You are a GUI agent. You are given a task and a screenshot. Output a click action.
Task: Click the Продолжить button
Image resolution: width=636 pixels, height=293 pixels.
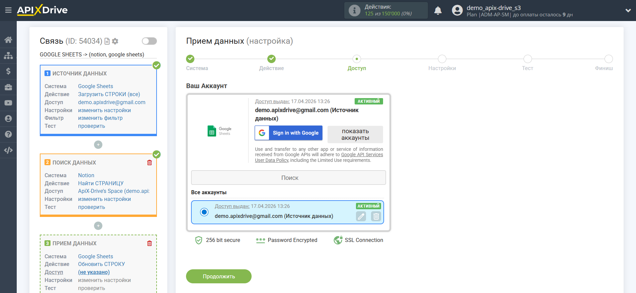[x=219, y=276]
